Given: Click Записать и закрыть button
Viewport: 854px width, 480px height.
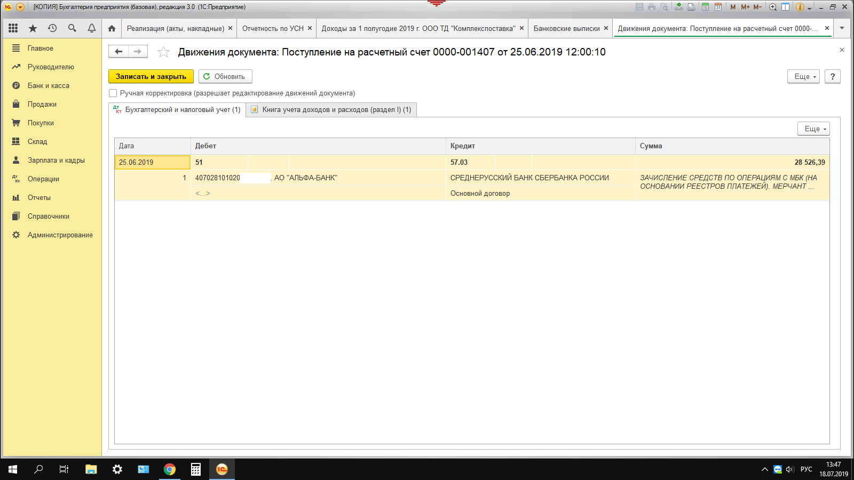Looking at the screenshot, I should click(x=151, y=76).
